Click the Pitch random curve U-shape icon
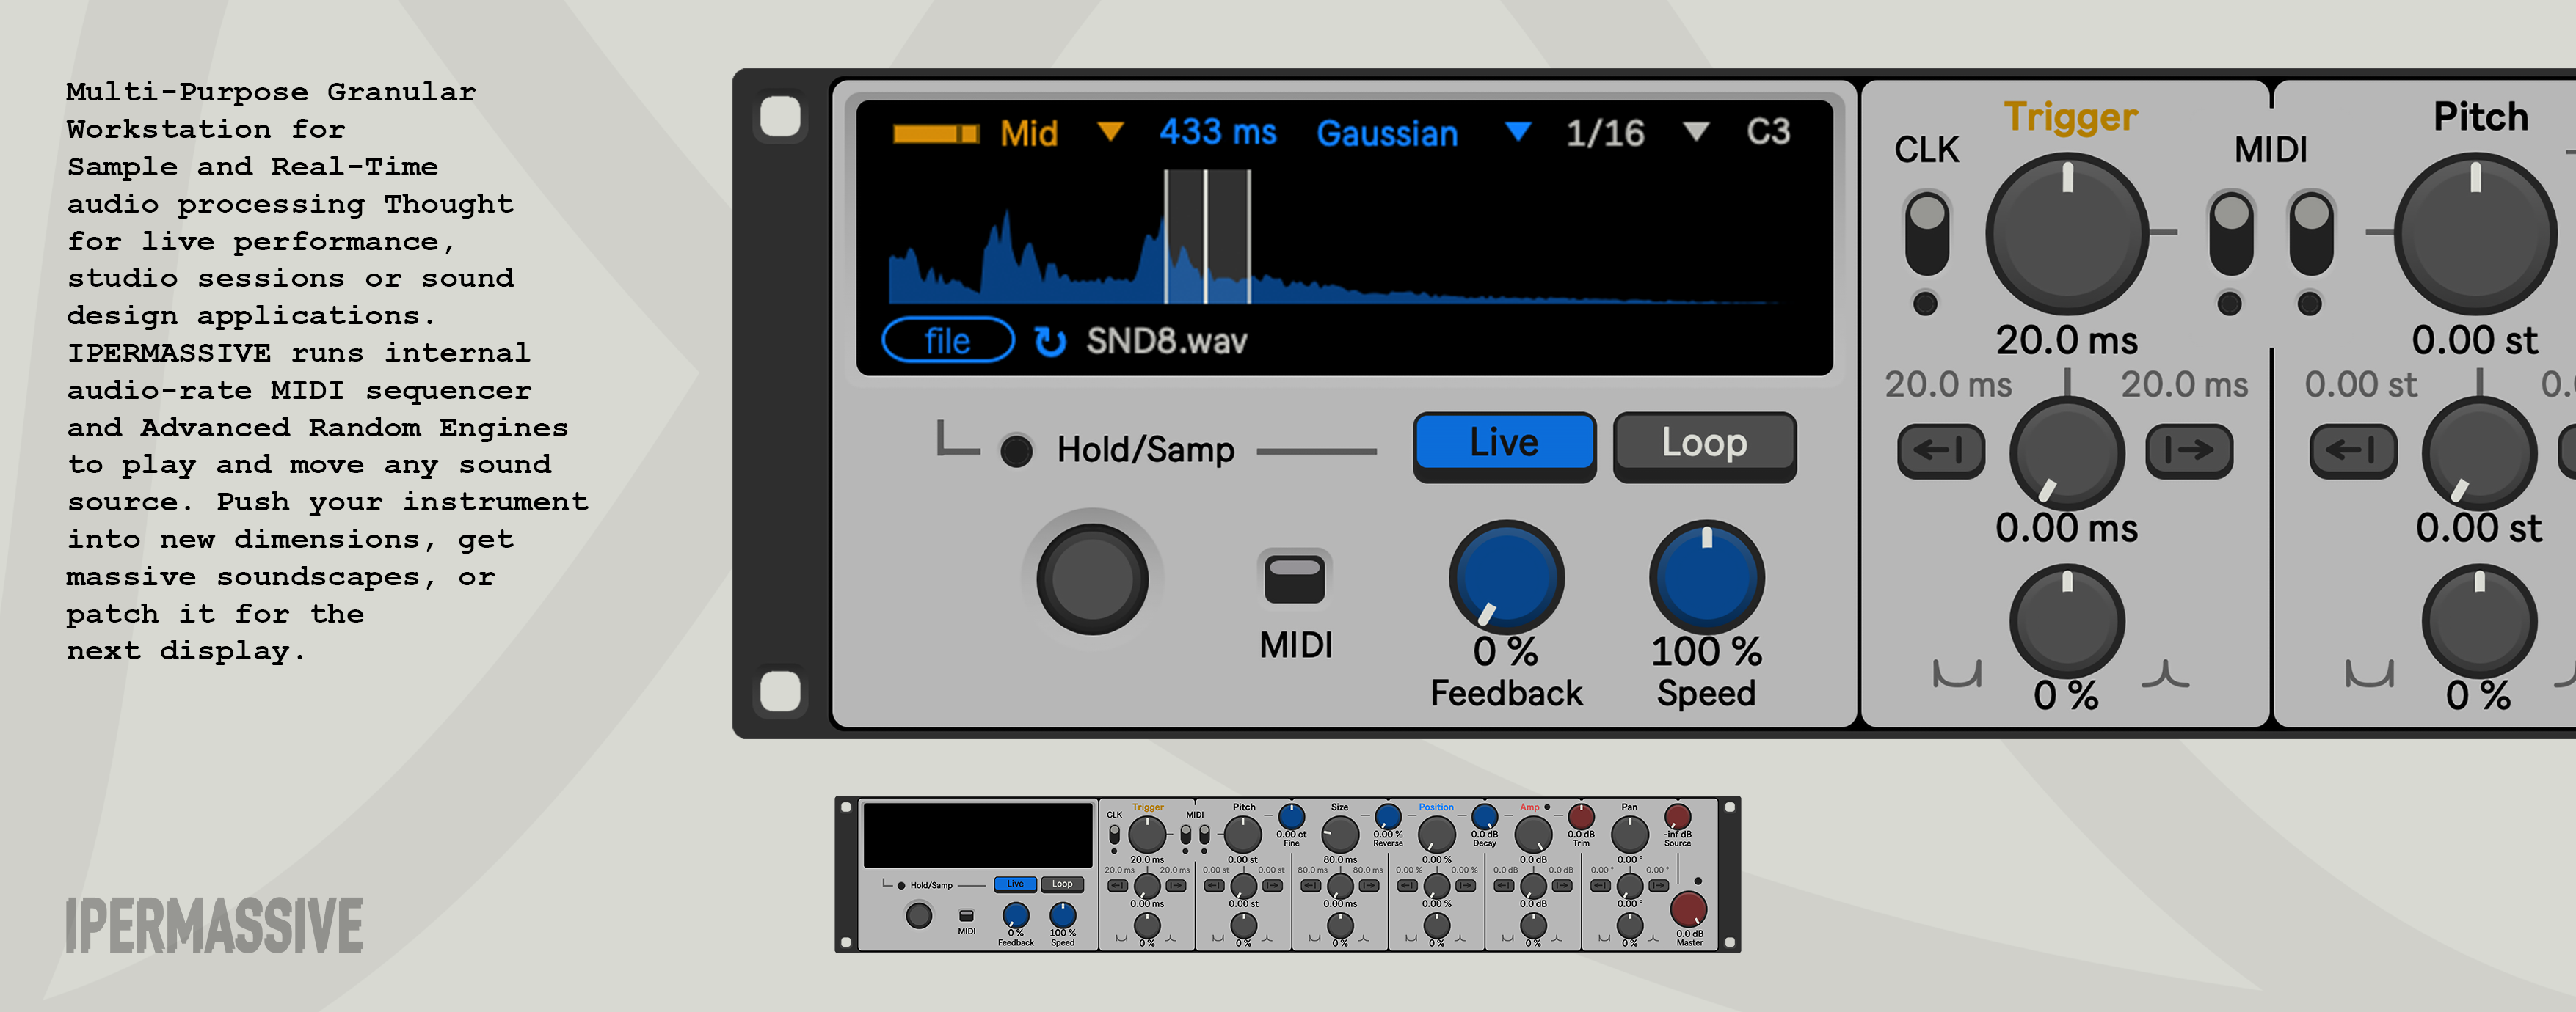Image resolution: width=2576 pixels, height=1012 pixels. point(2369,675)
